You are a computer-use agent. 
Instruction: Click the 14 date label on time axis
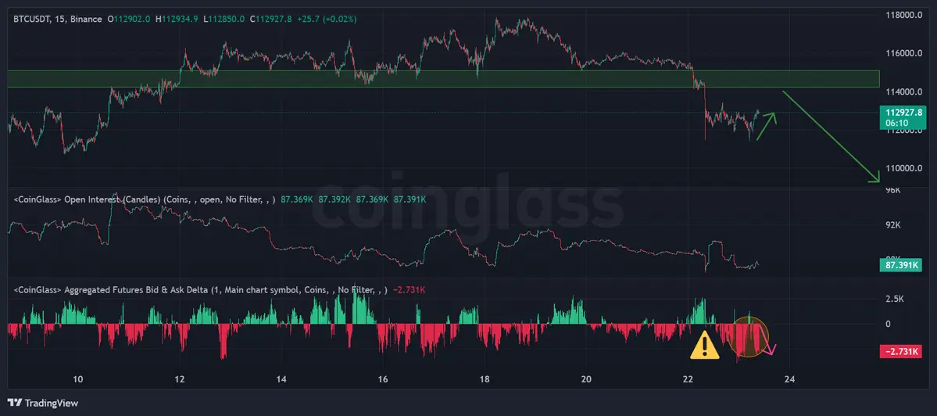281,379
